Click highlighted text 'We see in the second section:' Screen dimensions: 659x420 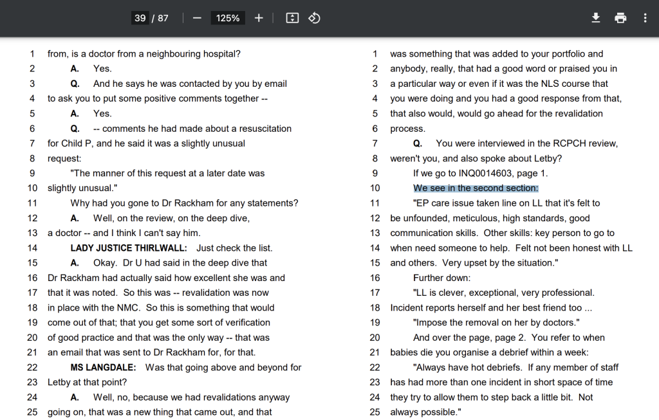476,188
